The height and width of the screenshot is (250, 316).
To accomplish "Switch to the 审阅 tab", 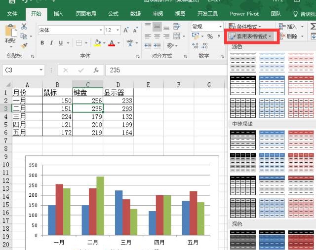I will pos(158,14).
